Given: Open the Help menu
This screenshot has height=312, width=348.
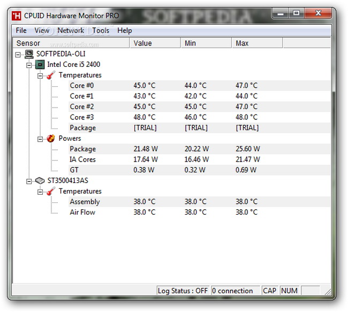Looking at the screenshot, I should [125, 31].
